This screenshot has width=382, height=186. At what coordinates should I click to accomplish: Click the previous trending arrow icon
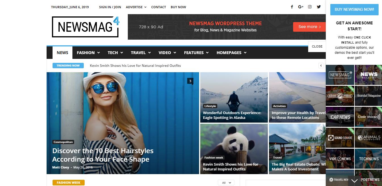click(321, 66)
